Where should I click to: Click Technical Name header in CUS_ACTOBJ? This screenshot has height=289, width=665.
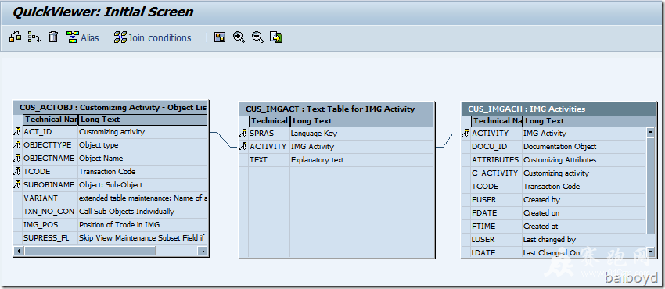coord(51,120)
